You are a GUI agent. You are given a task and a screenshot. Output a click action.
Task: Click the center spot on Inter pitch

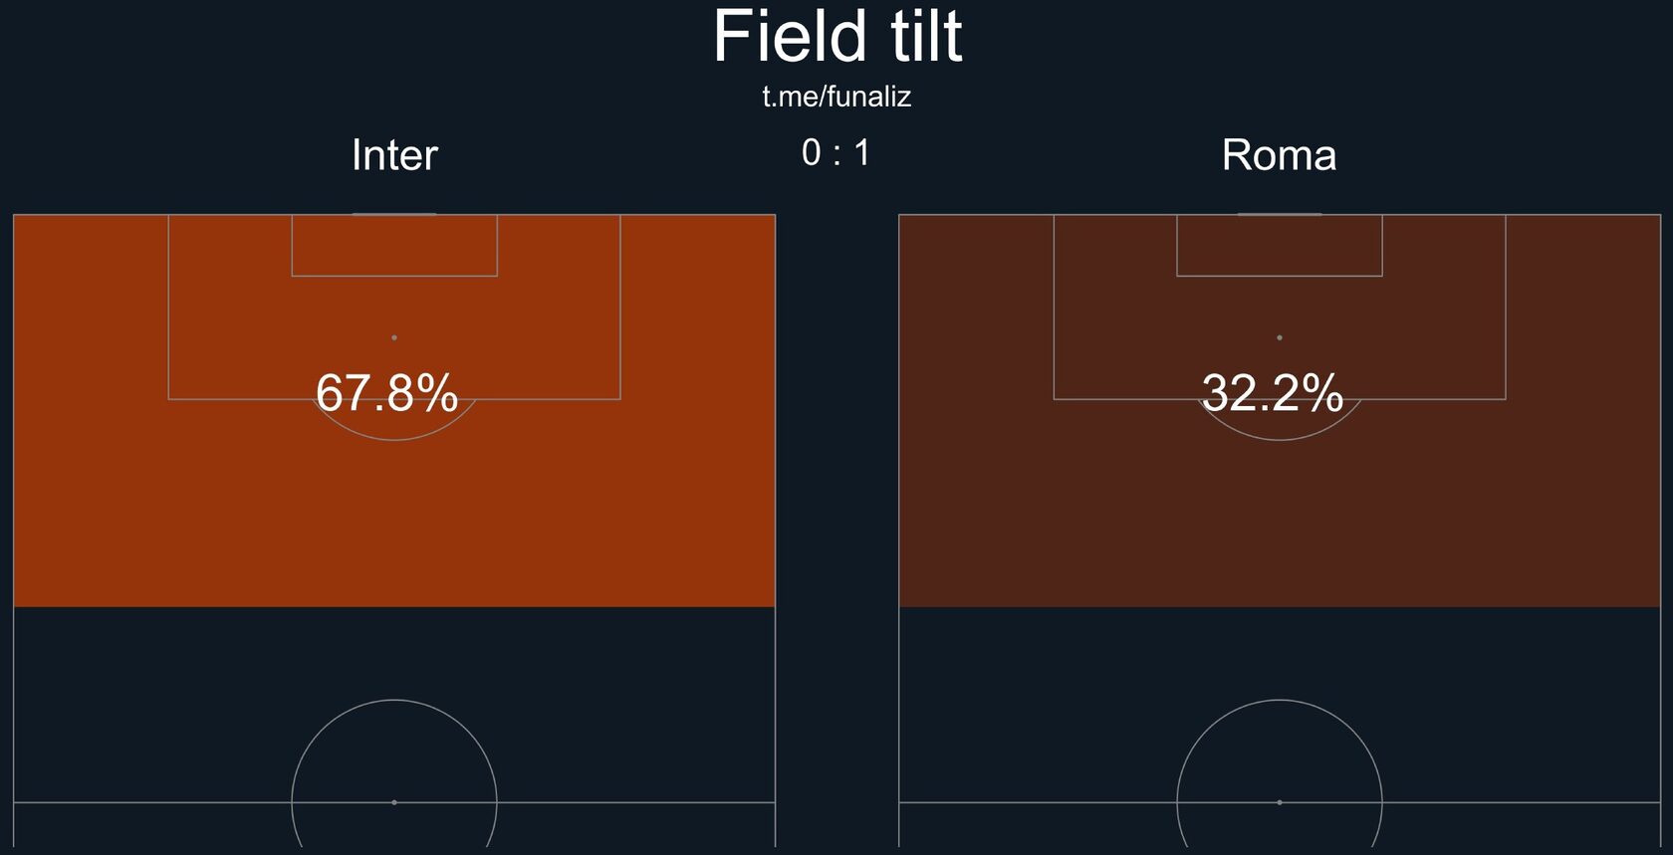coord(394,802)
